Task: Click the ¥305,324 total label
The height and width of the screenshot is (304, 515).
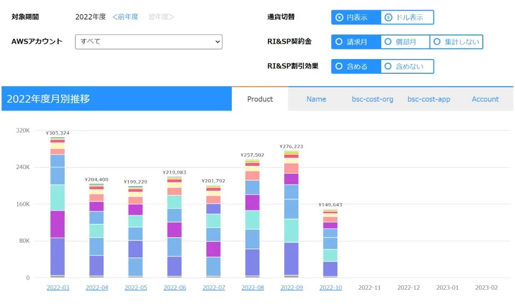Action: tap(57, 133)
